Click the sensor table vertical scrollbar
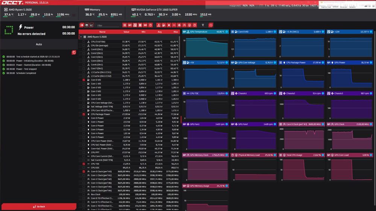 click(180, 49)
